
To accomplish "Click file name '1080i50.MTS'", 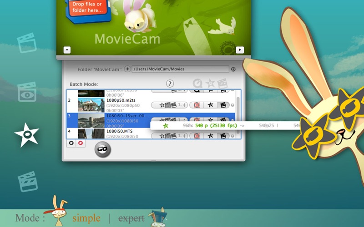I will tap(119, 131).
